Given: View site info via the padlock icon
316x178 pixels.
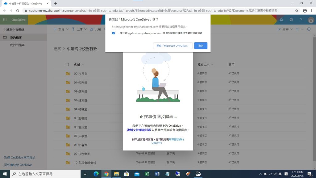Looking at the screenshot, I should tap(26, 11).
